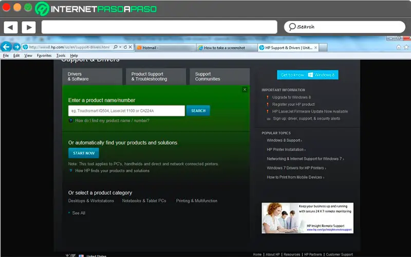The image size is (411, 257).
Task: Choose Notebooks & Tablet PCs category
Action: 144,201
